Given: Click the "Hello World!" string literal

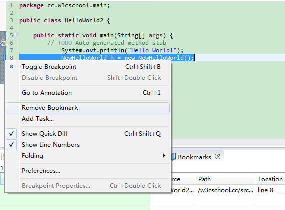Looking at the screenshot, I should click(x=152, y=50).
